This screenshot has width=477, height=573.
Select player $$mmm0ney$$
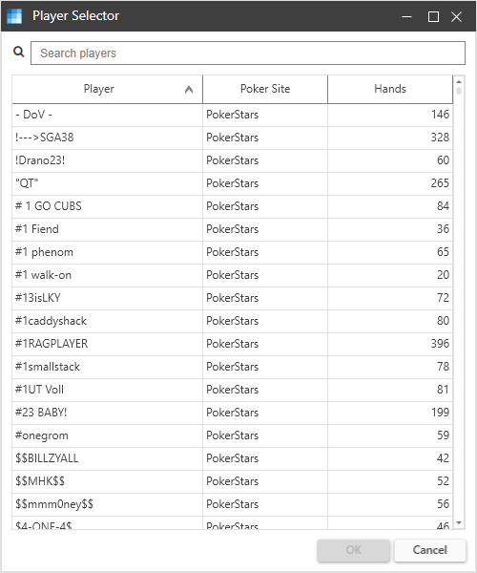pyautogui.click(x=232, y=504)
